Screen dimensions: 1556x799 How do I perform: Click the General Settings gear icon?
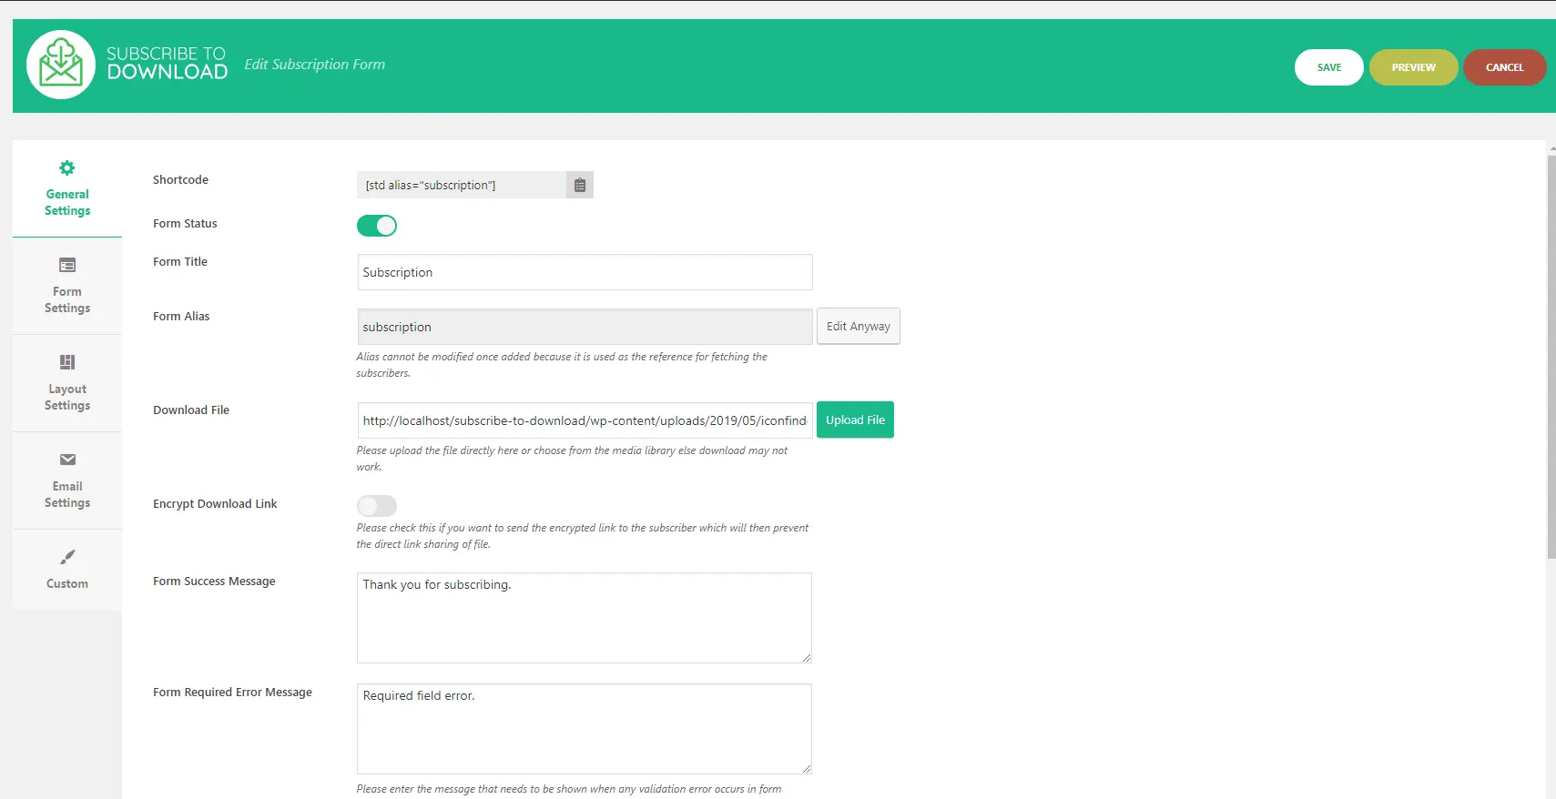point(67,167)
